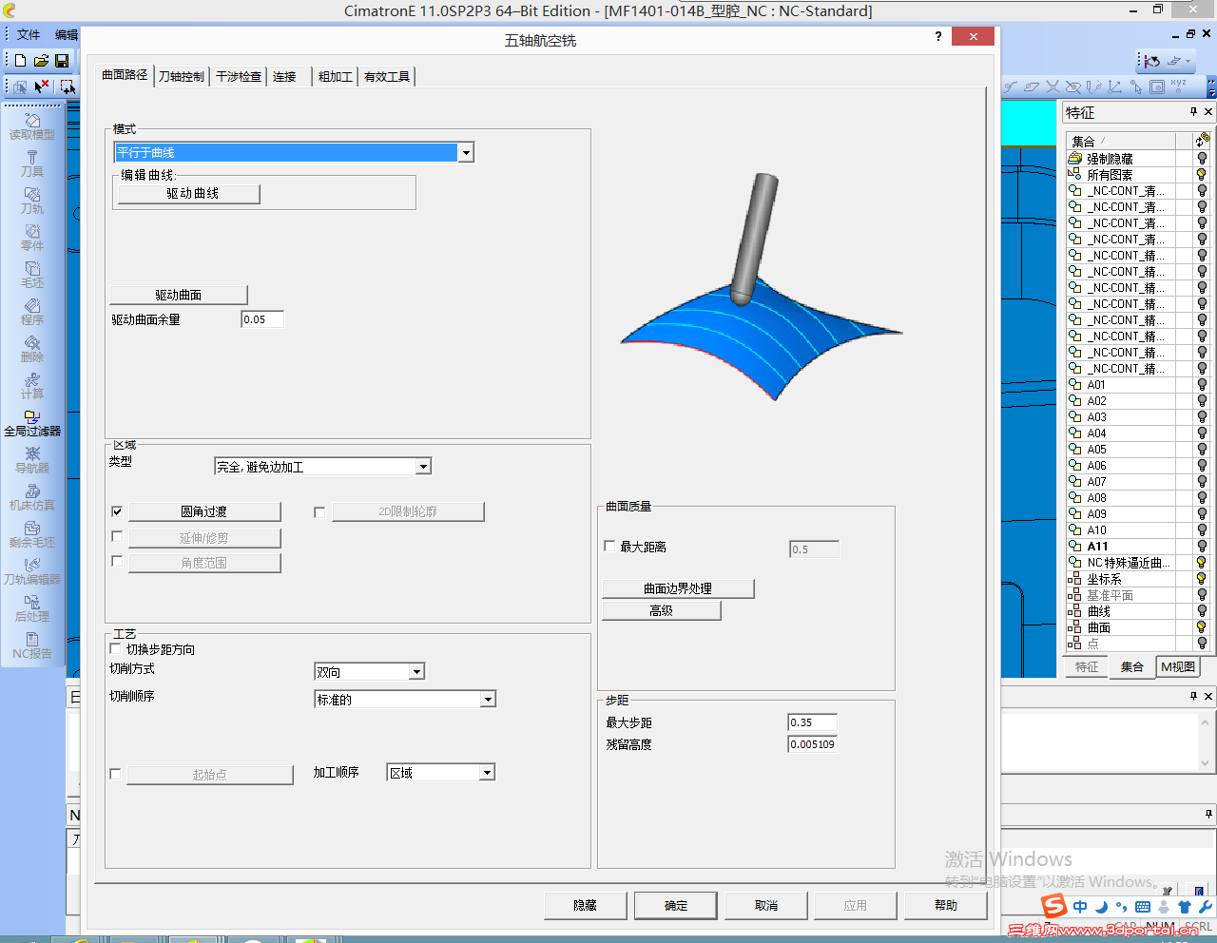Click the 确定 button

click(676, 906)
